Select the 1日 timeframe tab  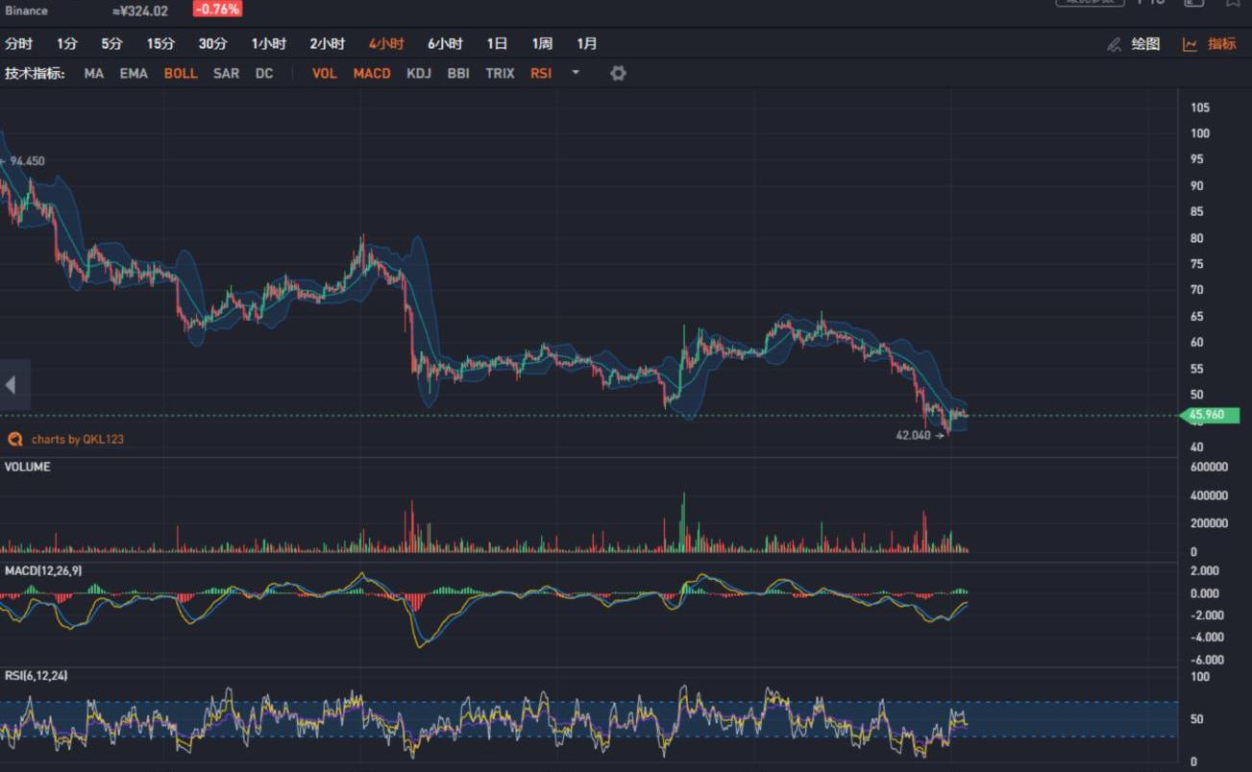(497, 44)
